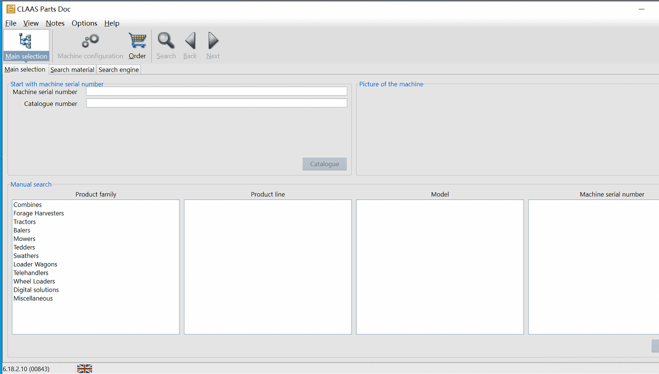Switch to the Search engine tab
Viewport: 659px width, 374px height.
pyautogui.click(x=119, y=69)
